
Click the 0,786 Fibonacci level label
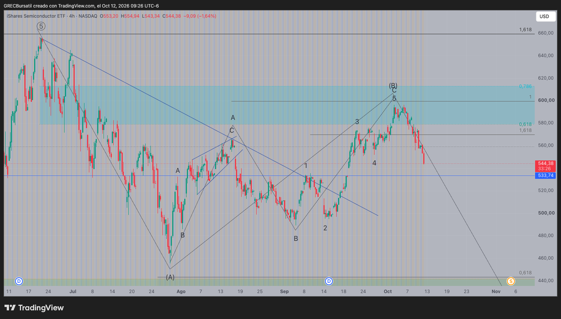(525, 86)
